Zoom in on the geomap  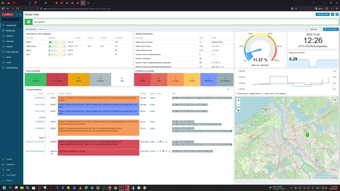pos(238,100)
